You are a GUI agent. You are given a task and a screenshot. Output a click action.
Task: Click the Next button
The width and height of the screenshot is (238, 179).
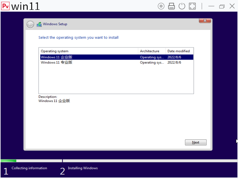(x=196, y=142)
